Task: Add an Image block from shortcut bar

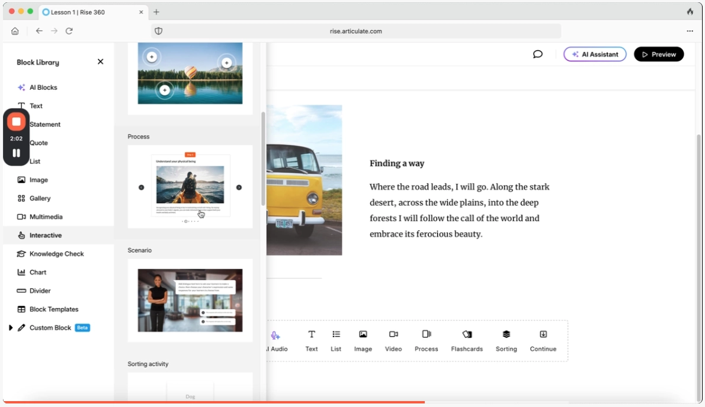Action: click(x=363, y=341)
